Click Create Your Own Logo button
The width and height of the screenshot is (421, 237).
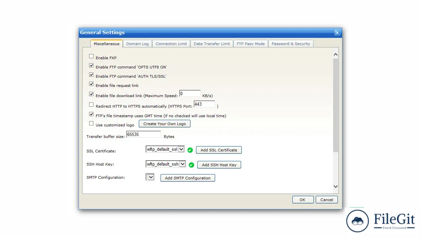tap(164, 124)
